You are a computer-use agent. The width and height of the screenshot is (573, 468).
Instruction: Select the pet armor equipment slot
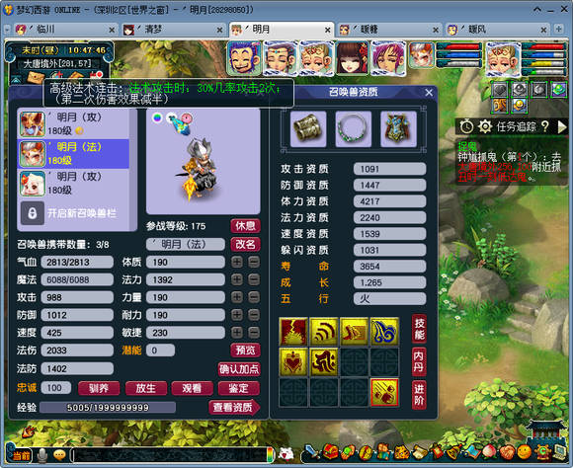pyautogui.click(x=398, y=129)
